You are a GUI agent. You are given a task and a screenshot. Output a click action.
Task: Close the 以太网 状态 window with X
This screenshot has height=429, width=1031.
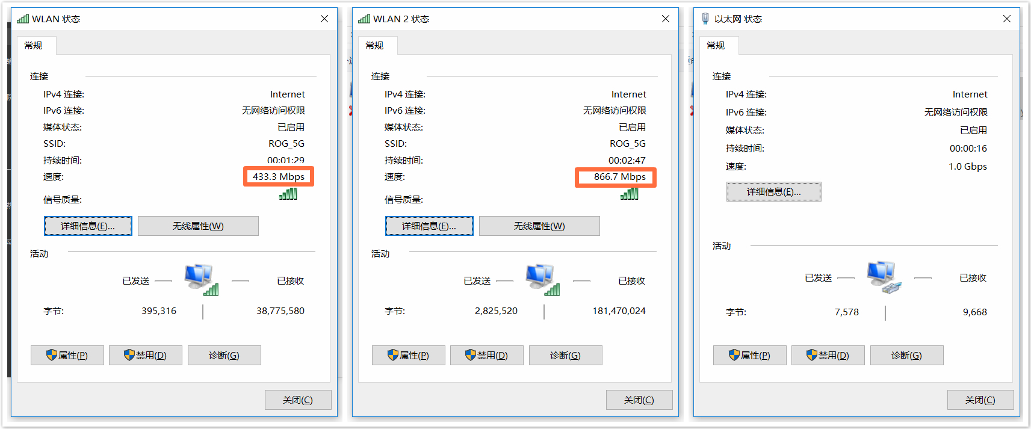click(1007, 19)
